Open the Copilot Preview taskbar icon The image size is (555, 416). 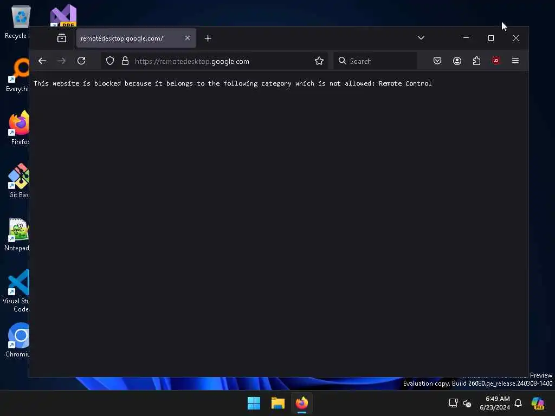coord(538,403)
